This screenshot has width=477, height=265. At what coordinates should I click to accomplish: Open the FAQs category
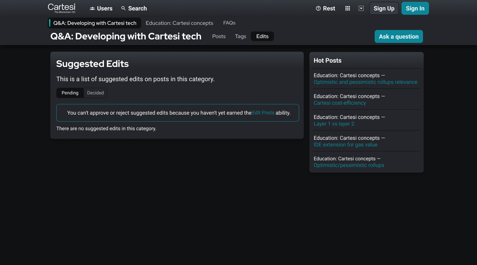coord(229,23)
